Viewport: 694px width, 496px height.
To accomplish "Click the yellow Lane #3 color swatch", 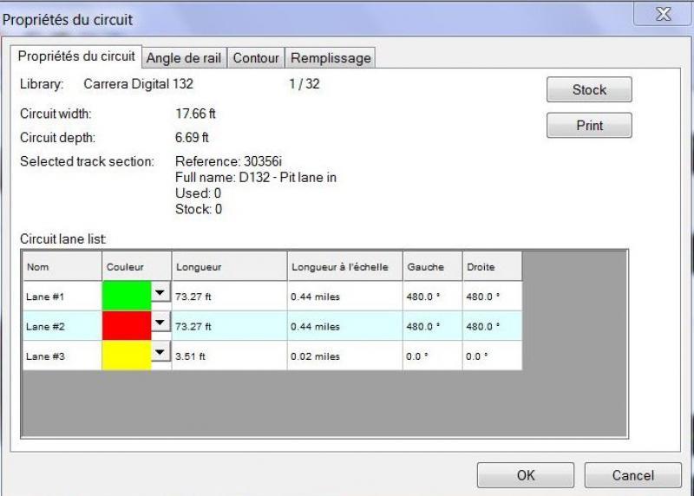I will point(127,356).
